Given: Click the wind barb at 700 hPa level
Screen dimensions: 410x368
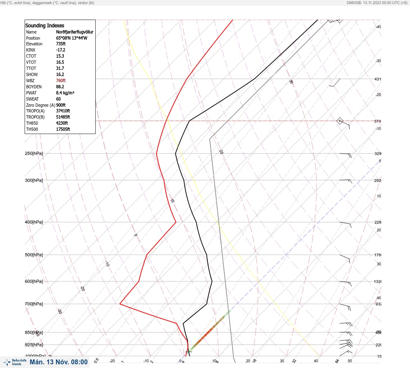Looking at the screenshot, I should click(345, 307).
